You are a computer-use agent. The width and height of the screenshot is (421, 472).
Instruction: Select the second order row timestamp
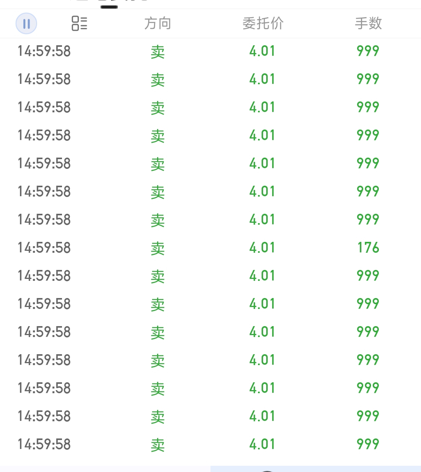tap(44, 79)
